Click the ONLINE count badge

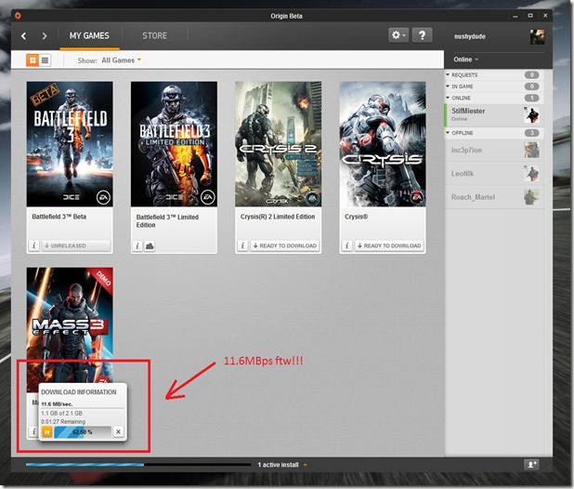pyautogui.click(x=531, y=99)
